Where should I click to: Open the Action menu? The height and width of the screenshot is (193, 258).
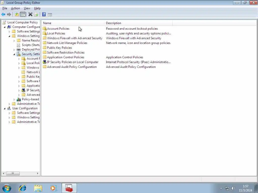[x=15, y=8]
